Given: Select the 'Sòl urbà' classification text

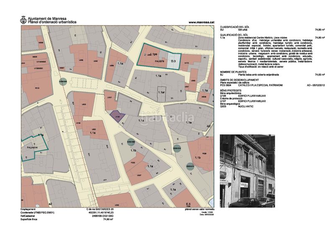Looking at the screenshot, I should [x=242, y=30].
